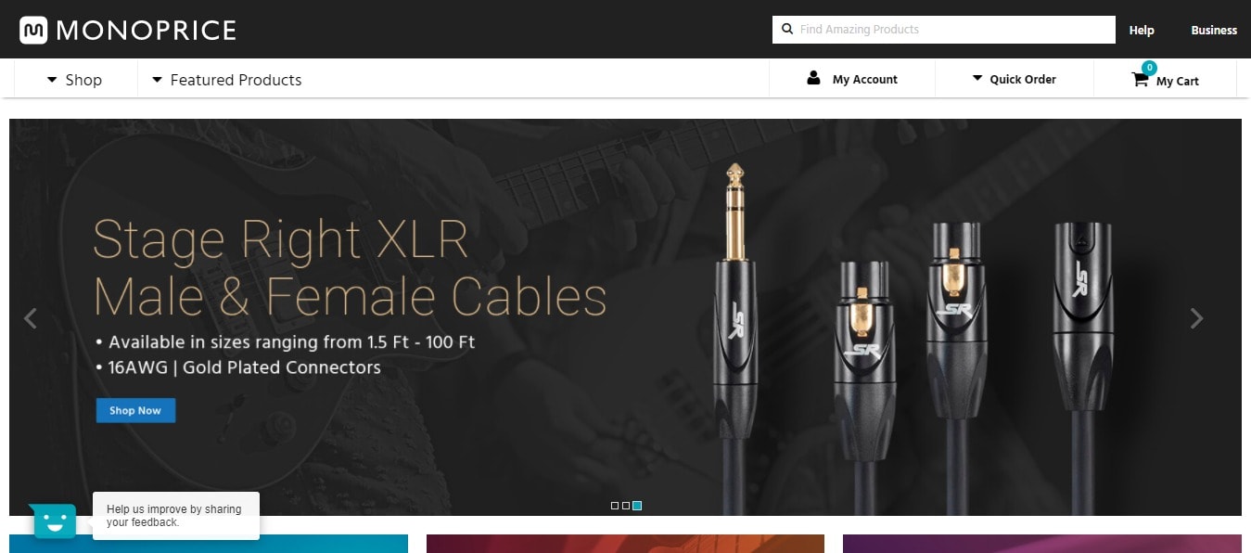Click the search magnifier icon
The width and height of the screenshot is (1251, 553).
(x=787, y=30)
